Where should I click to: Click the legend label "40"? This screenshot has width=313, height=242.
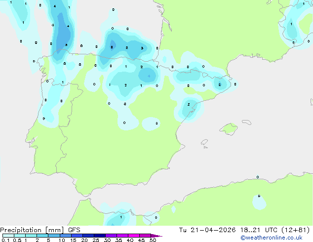click(130, 240)
